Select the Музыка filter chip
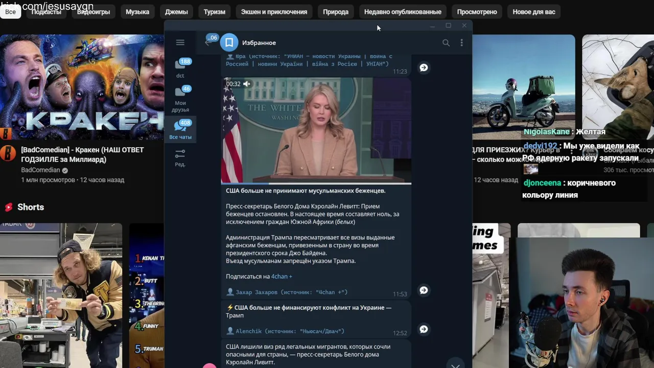The height and width of the screenshot is (368, 654). point(137,12)
